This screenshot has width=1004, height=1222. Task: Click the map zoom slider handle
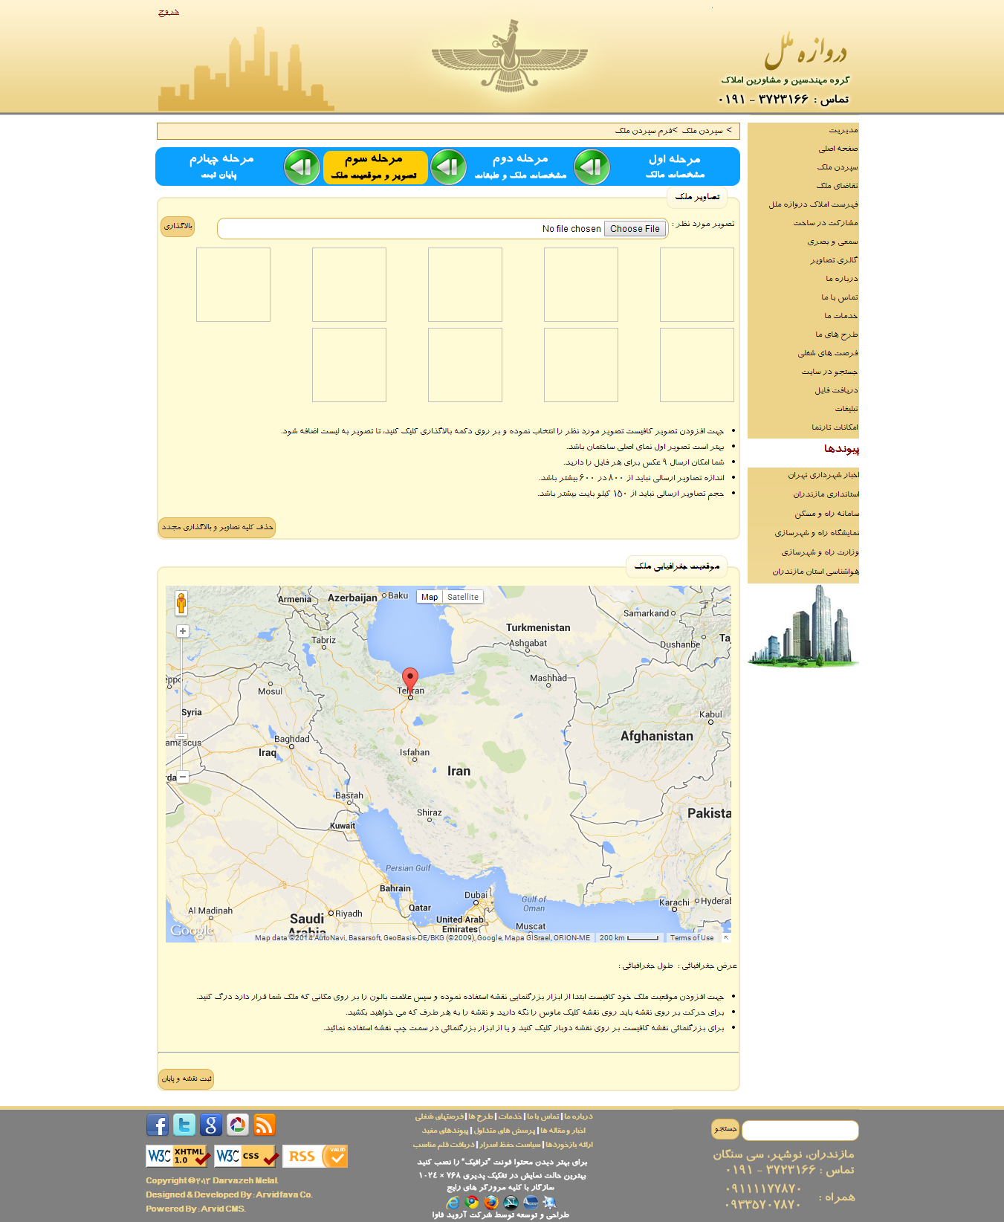click(x=181, y=736)
